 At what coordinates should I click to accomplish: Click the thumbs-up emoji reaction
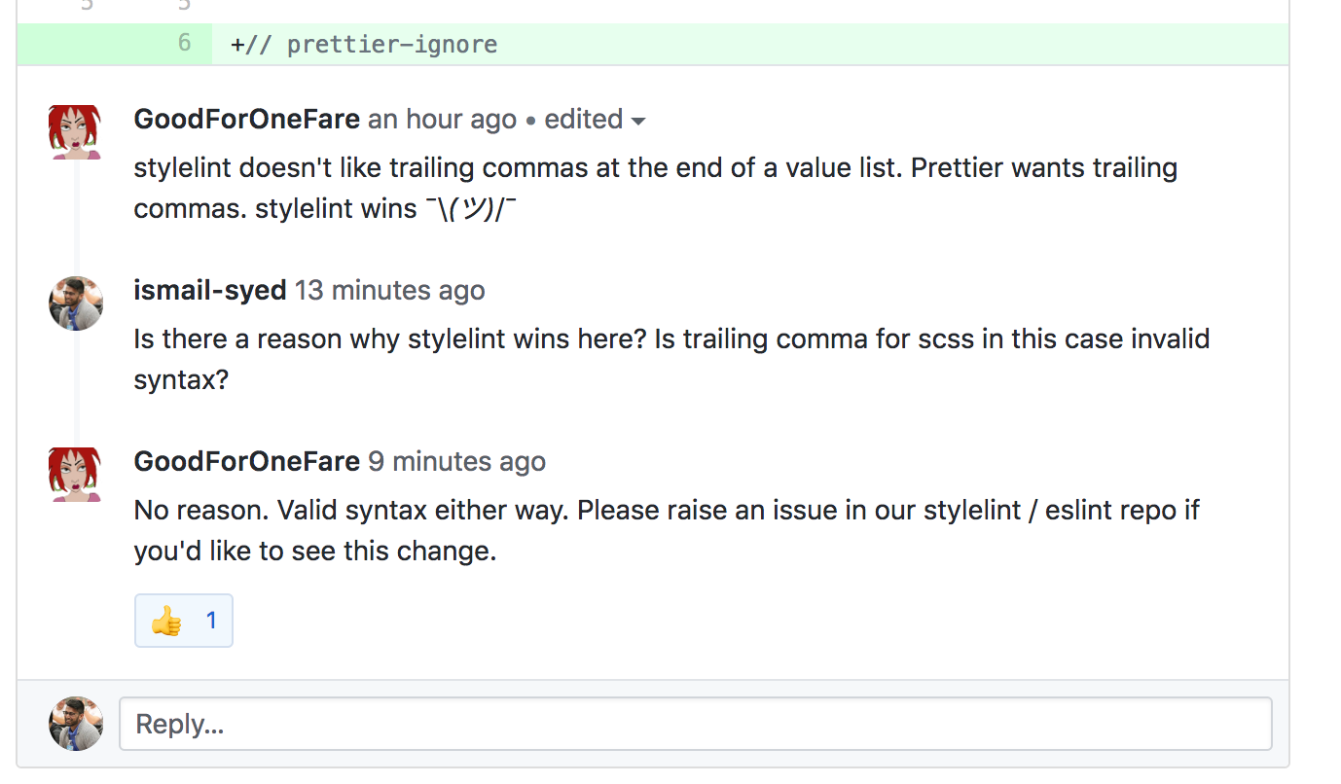point(164,620)
